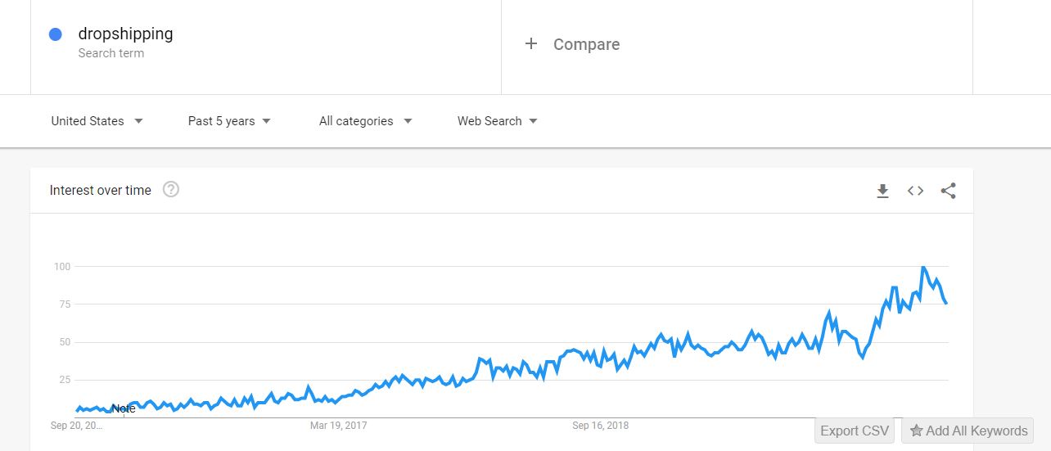Image resolution: width=1051 pixels, height=451 pixels.
Task: Click the Interest over time heading
Action: click(100, 190)
